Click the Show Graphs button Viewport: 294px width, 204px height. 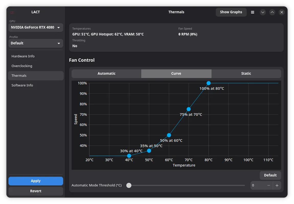point(231,12)
